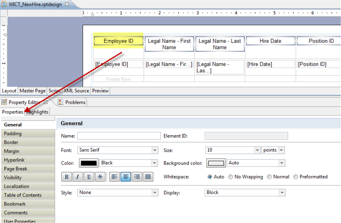Select Auto whitespace radio button

tap(210, 177)
